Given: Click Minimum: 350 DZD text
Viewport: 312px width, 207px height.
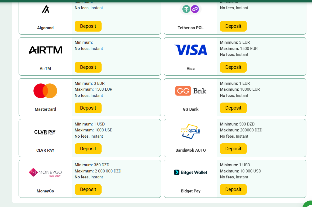Looking at the screenshot, I should tap(92, 165).
